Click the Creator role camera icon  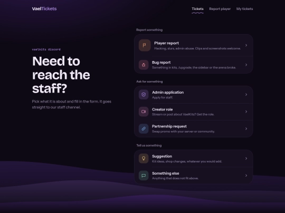click(x=144, y=111)
